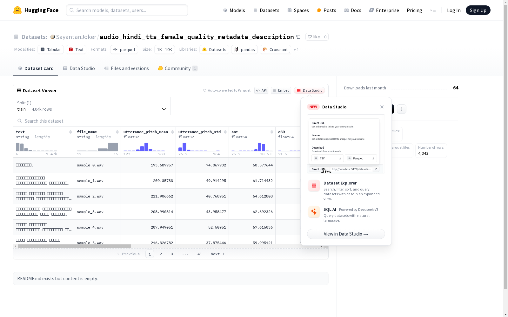The image size is (508, 317).
Task: Click the Embed button
Action: [x=281, y=90]
